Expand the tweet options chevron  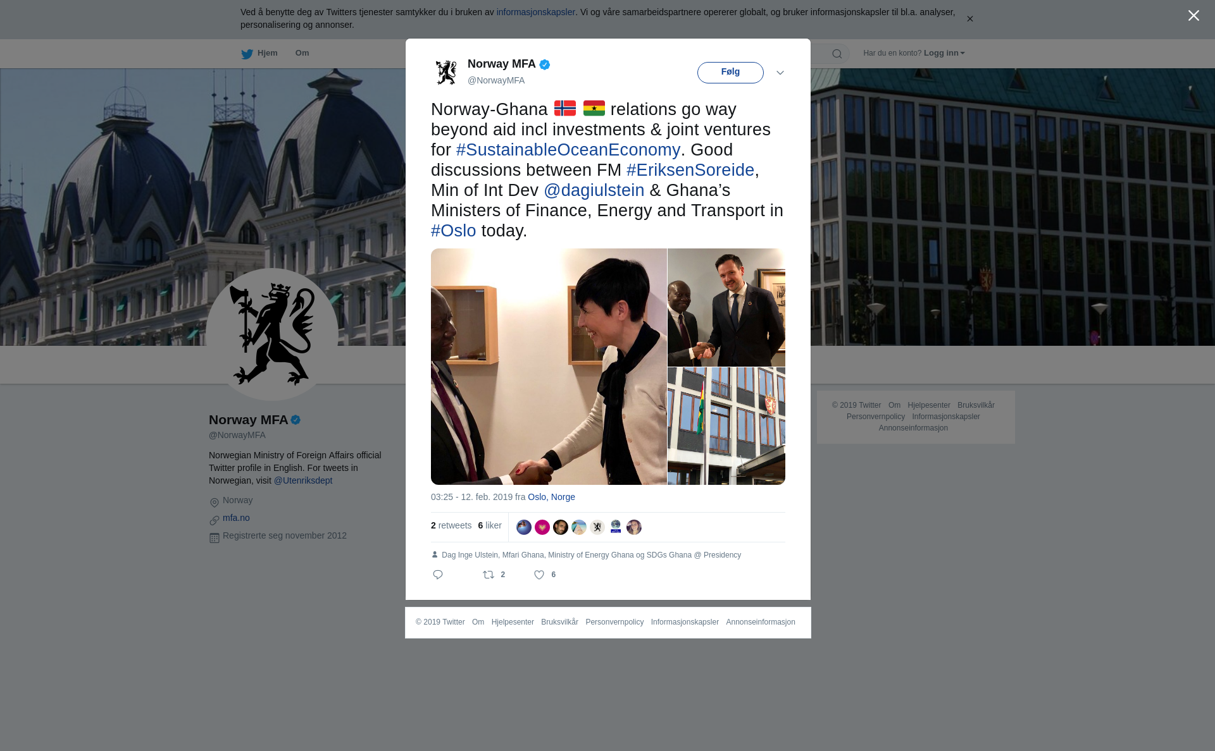click(780, 73)
